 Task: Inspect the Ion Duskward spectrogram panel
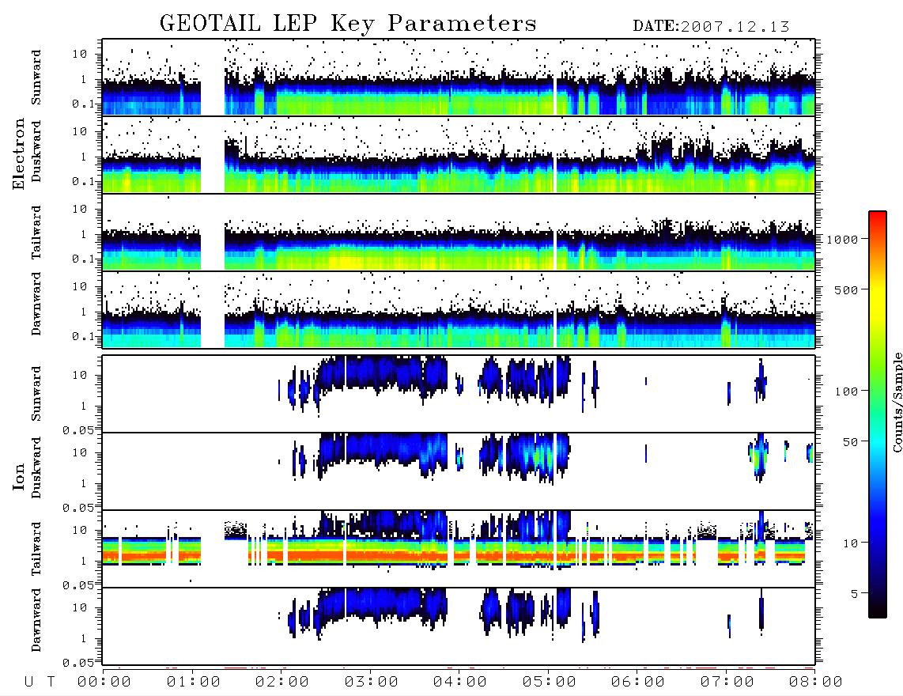click(x=459, y=471)
